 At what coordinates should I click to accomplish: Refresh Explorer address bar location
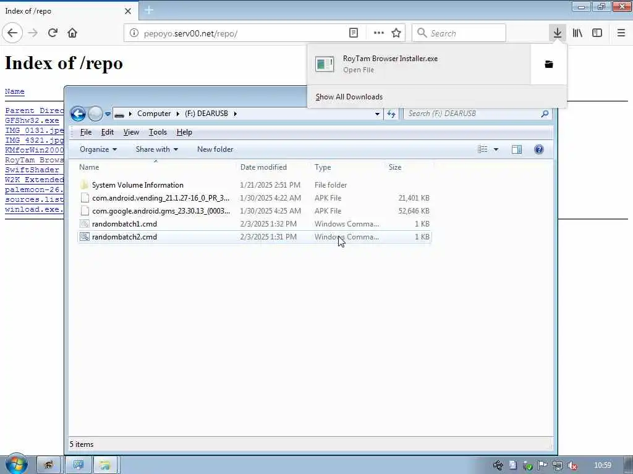coord(391,114)
